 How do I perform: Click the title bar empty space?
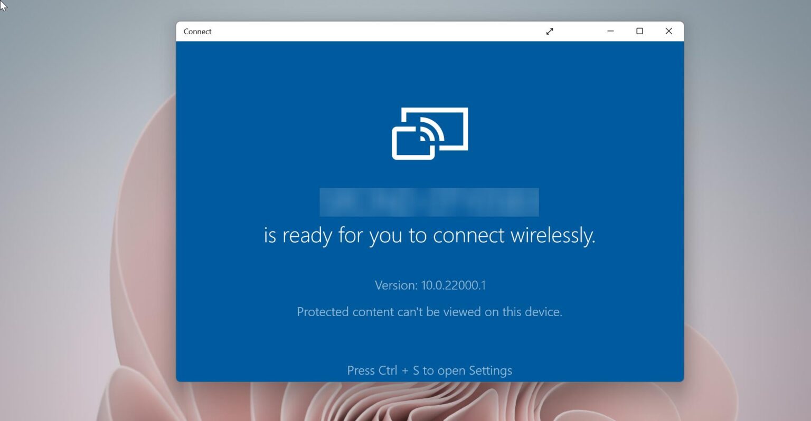(x=370, y=31)
